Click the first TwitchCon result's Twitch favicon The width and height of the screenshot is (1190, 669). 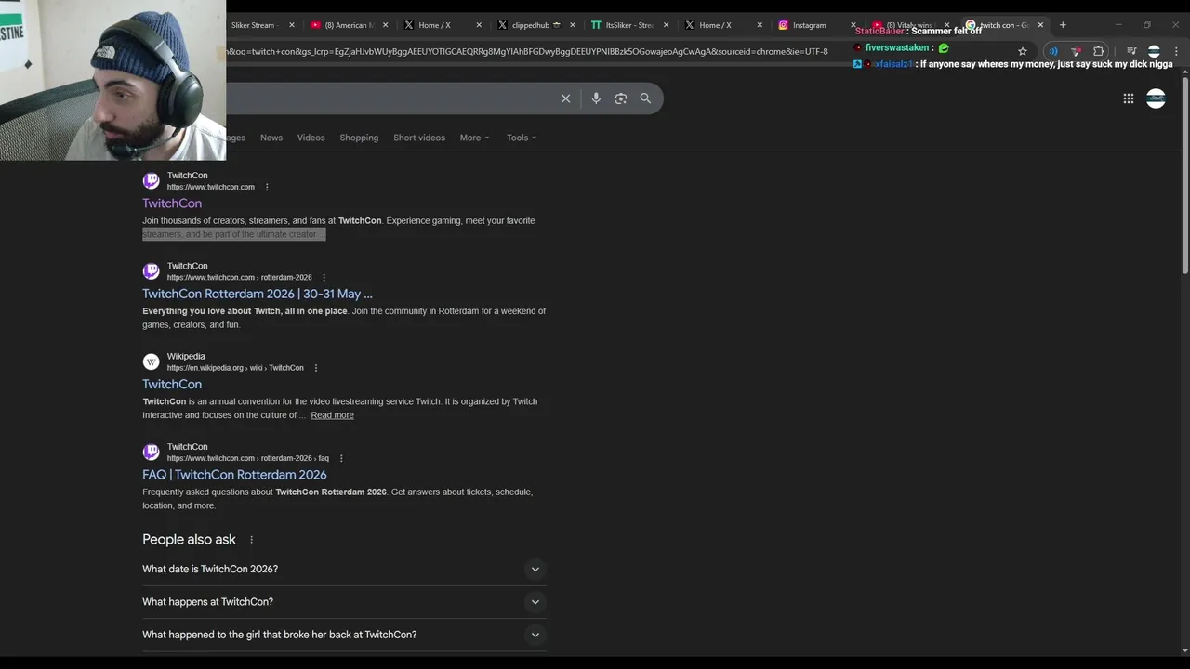(x=151, y=181)
